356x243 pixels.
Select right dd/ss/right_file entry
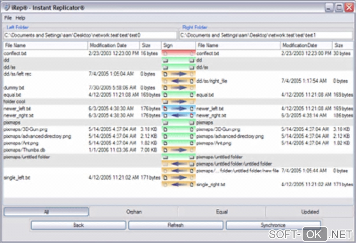[212, 81]
